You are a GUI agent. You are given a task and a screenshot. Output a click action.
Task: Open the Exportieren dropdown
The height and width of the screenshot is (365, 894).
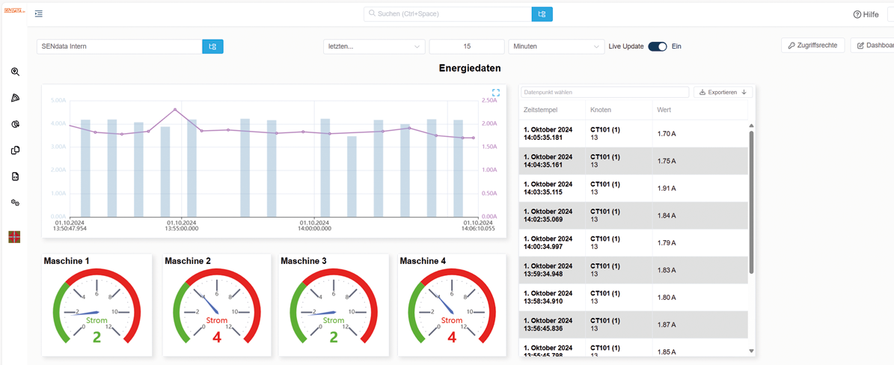(x=723, y=92)
